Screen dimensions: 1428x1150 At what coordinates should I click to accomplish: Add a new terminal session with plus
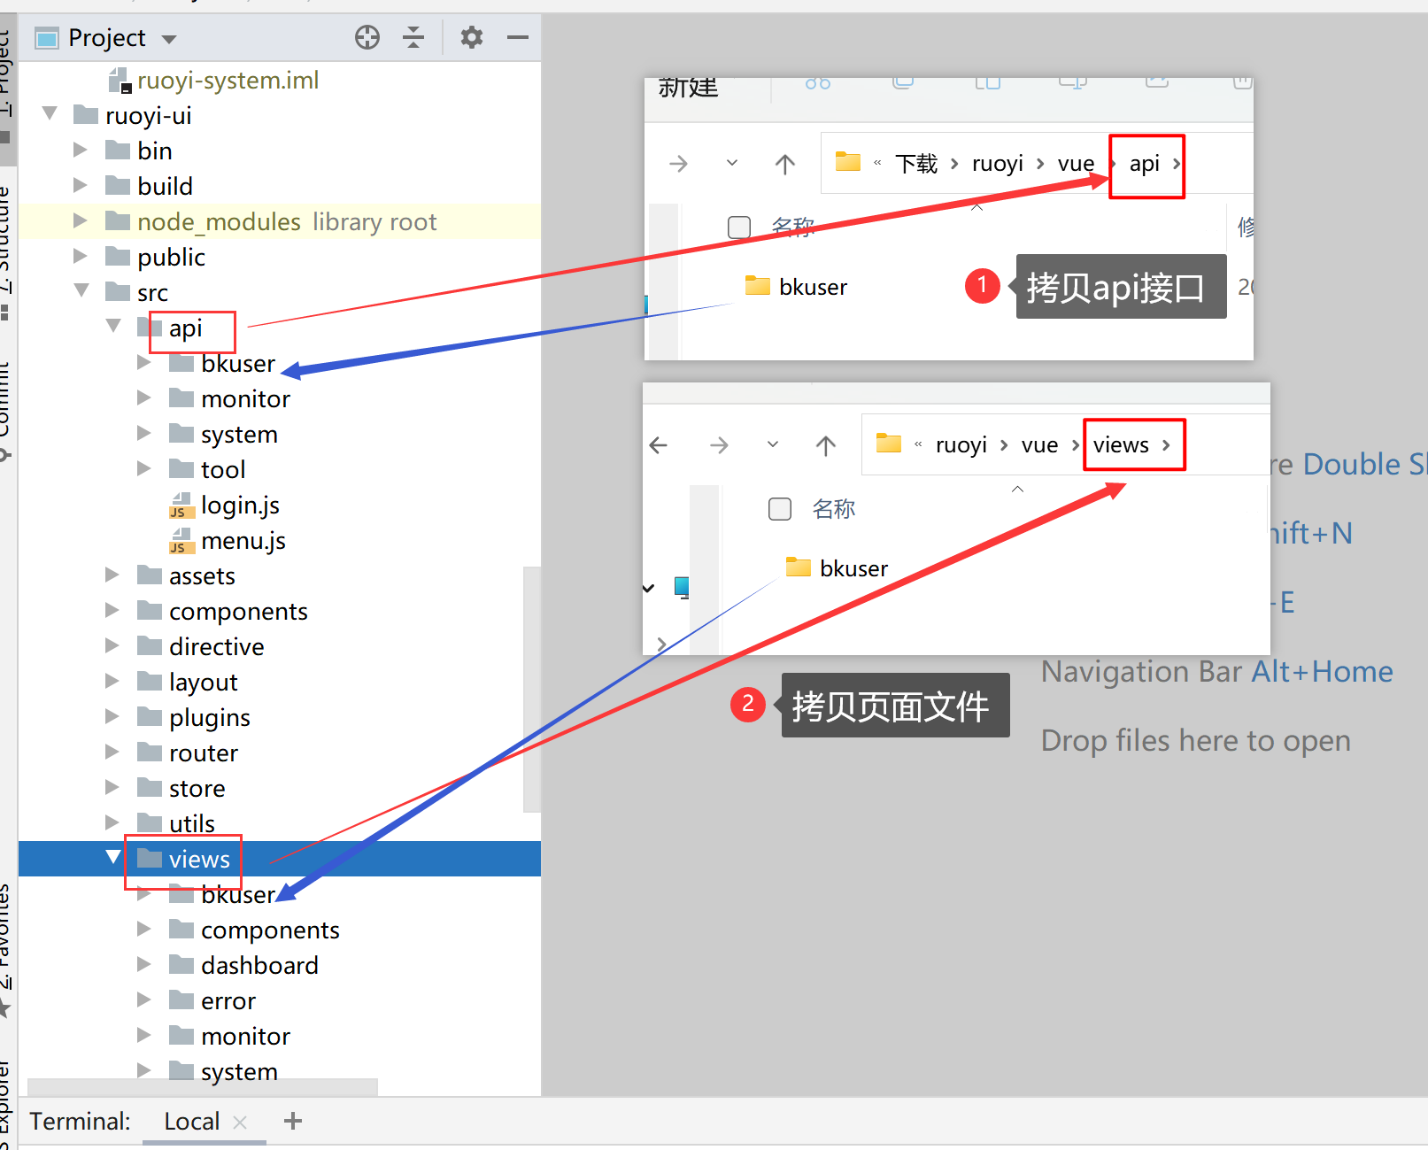click(x=293, y=1121)
